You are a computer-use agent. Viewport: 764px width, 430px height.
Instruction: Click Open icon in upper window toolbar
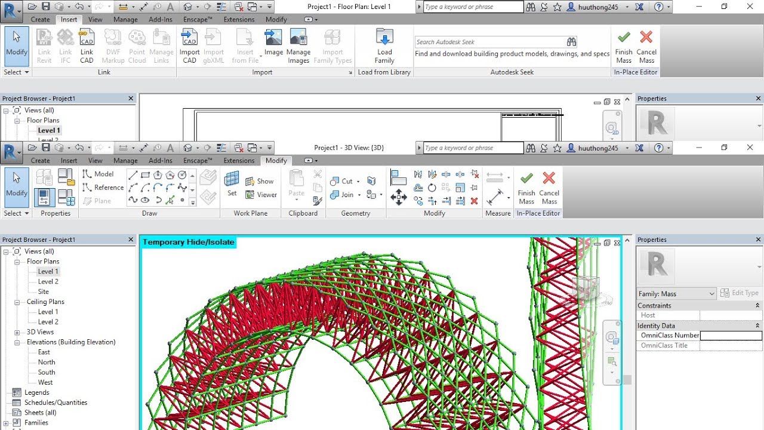pyautogui.click(x=32, y=7)
